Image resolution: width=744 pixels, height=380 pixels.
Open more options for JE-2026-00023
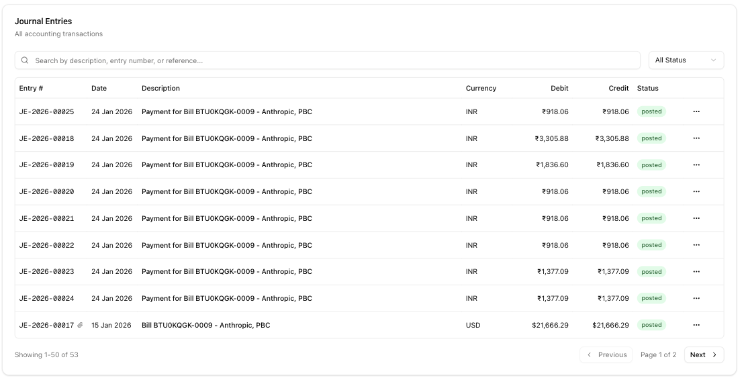coord(696,272)
